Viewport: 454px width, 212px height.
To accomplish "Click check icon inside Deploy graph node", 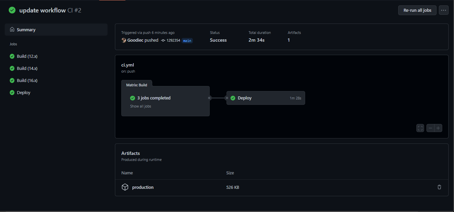I will pos(233,98).
